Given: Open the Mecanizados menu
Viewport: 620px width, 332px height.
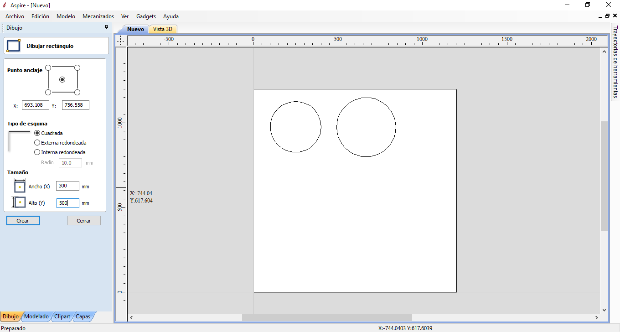Looking at the screenshot, I should (x=98, y=16).
